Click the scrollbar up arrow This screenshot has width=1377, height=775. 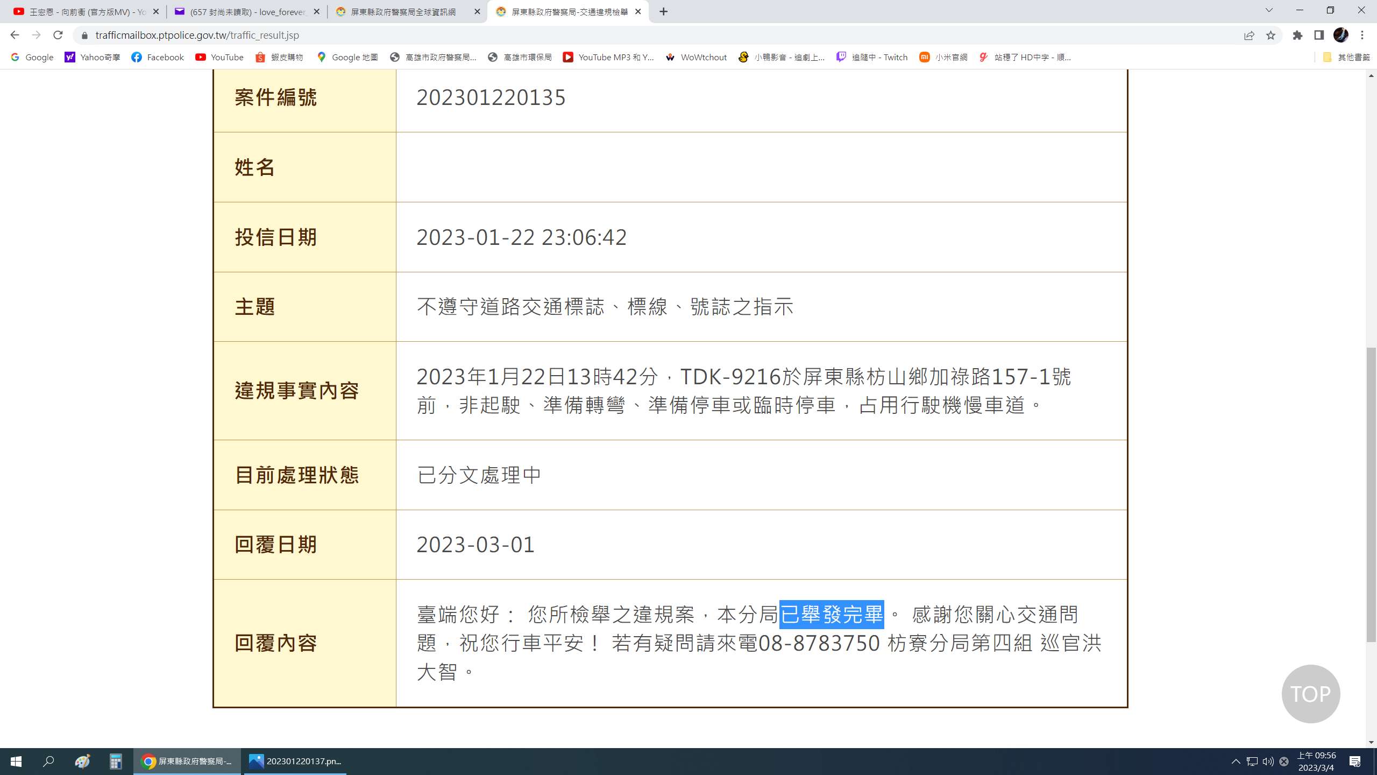tap(1371, 75)
